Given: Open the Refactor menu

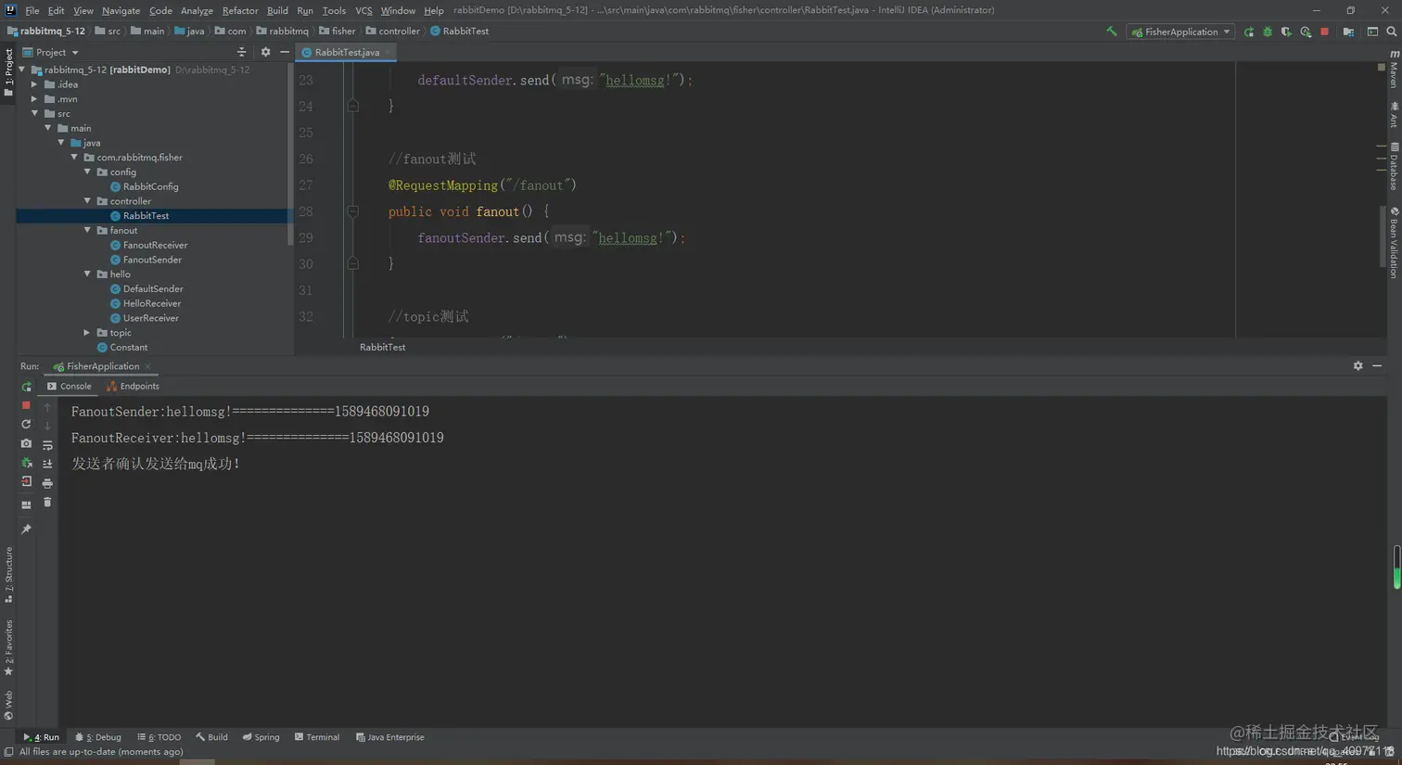Looking at the screenshot, I should [240, 10].
